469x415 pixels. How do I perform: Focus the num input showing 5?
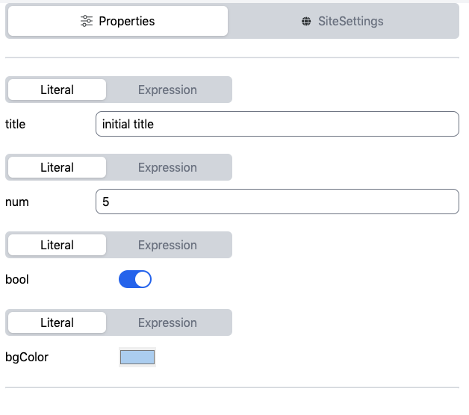(x=277, y=202)
